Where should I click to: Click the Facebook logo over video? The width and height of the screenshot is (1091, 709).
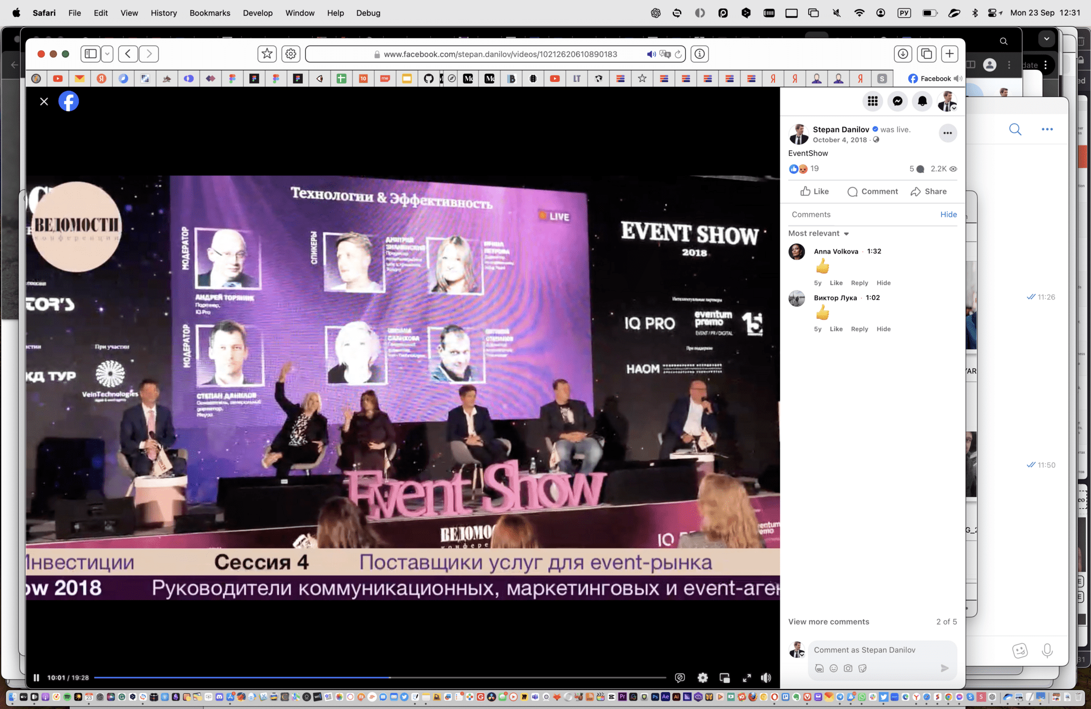click(x=68, y=101)
